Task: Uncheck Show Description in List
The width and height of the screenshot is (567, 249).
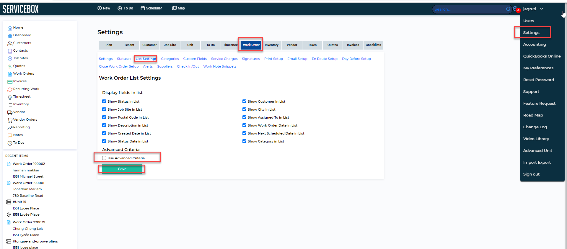Action: click(x=104, y=125)
